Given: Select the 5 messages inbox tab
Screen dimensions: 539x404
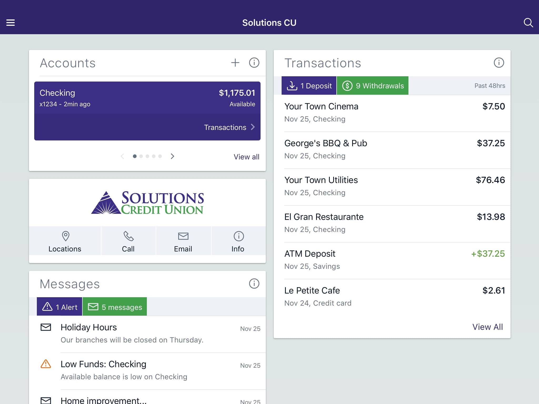Looking at the screenshot, I should click(114, 306).
